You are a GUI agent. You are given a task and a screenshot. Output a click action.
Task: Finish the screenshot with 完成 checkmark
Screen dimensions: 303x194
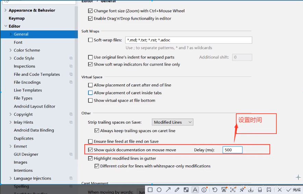[x=293, y=190]
